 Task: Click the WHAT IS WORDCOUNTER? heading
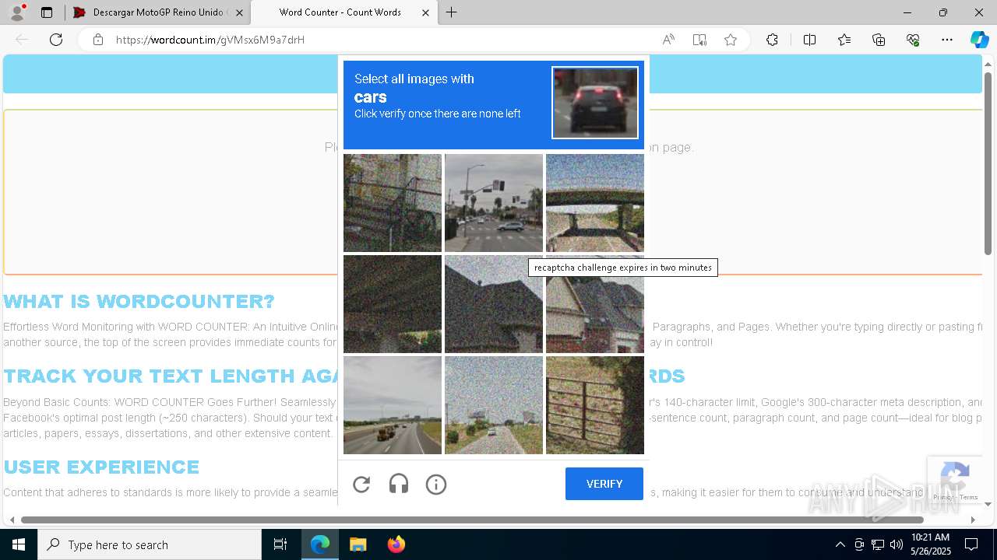[139, 301]
